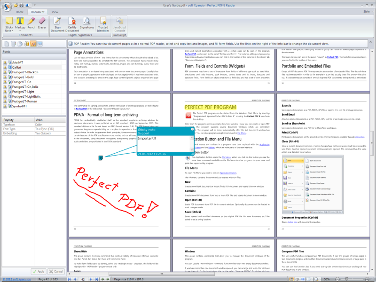Open the quick access toolbar customize dropdown

[34, 5]
